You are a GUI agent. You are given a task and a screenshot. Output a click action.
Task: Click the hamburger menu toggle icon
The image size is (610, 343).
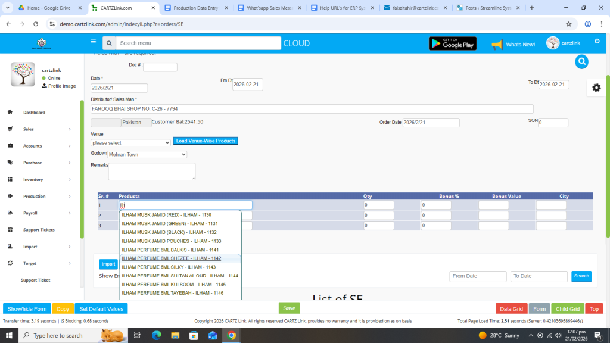(x=93, y=42)
